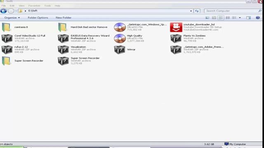Refresh the folder with the arrows button
Viewport: 264px width, 148px height.
click(197, 11)
